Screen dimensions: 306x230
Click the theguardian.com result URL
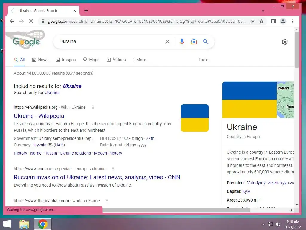[56, 201]
